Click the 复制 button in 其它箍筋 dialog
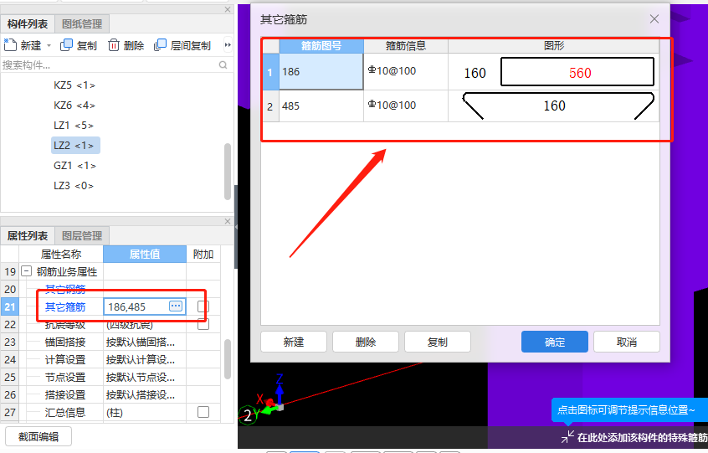The height and width of the screenshot is (453, 708). (x=438, y=342)
